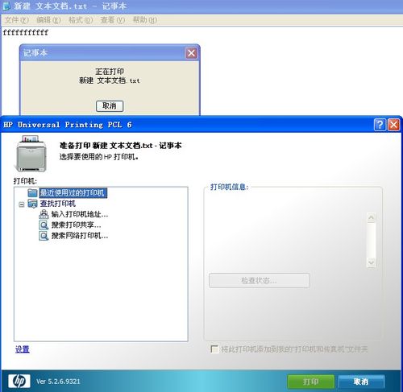The image size is (403, 392).
Task: Click the printer info scrollbar down arrow
Action: (x=371, y=262)
